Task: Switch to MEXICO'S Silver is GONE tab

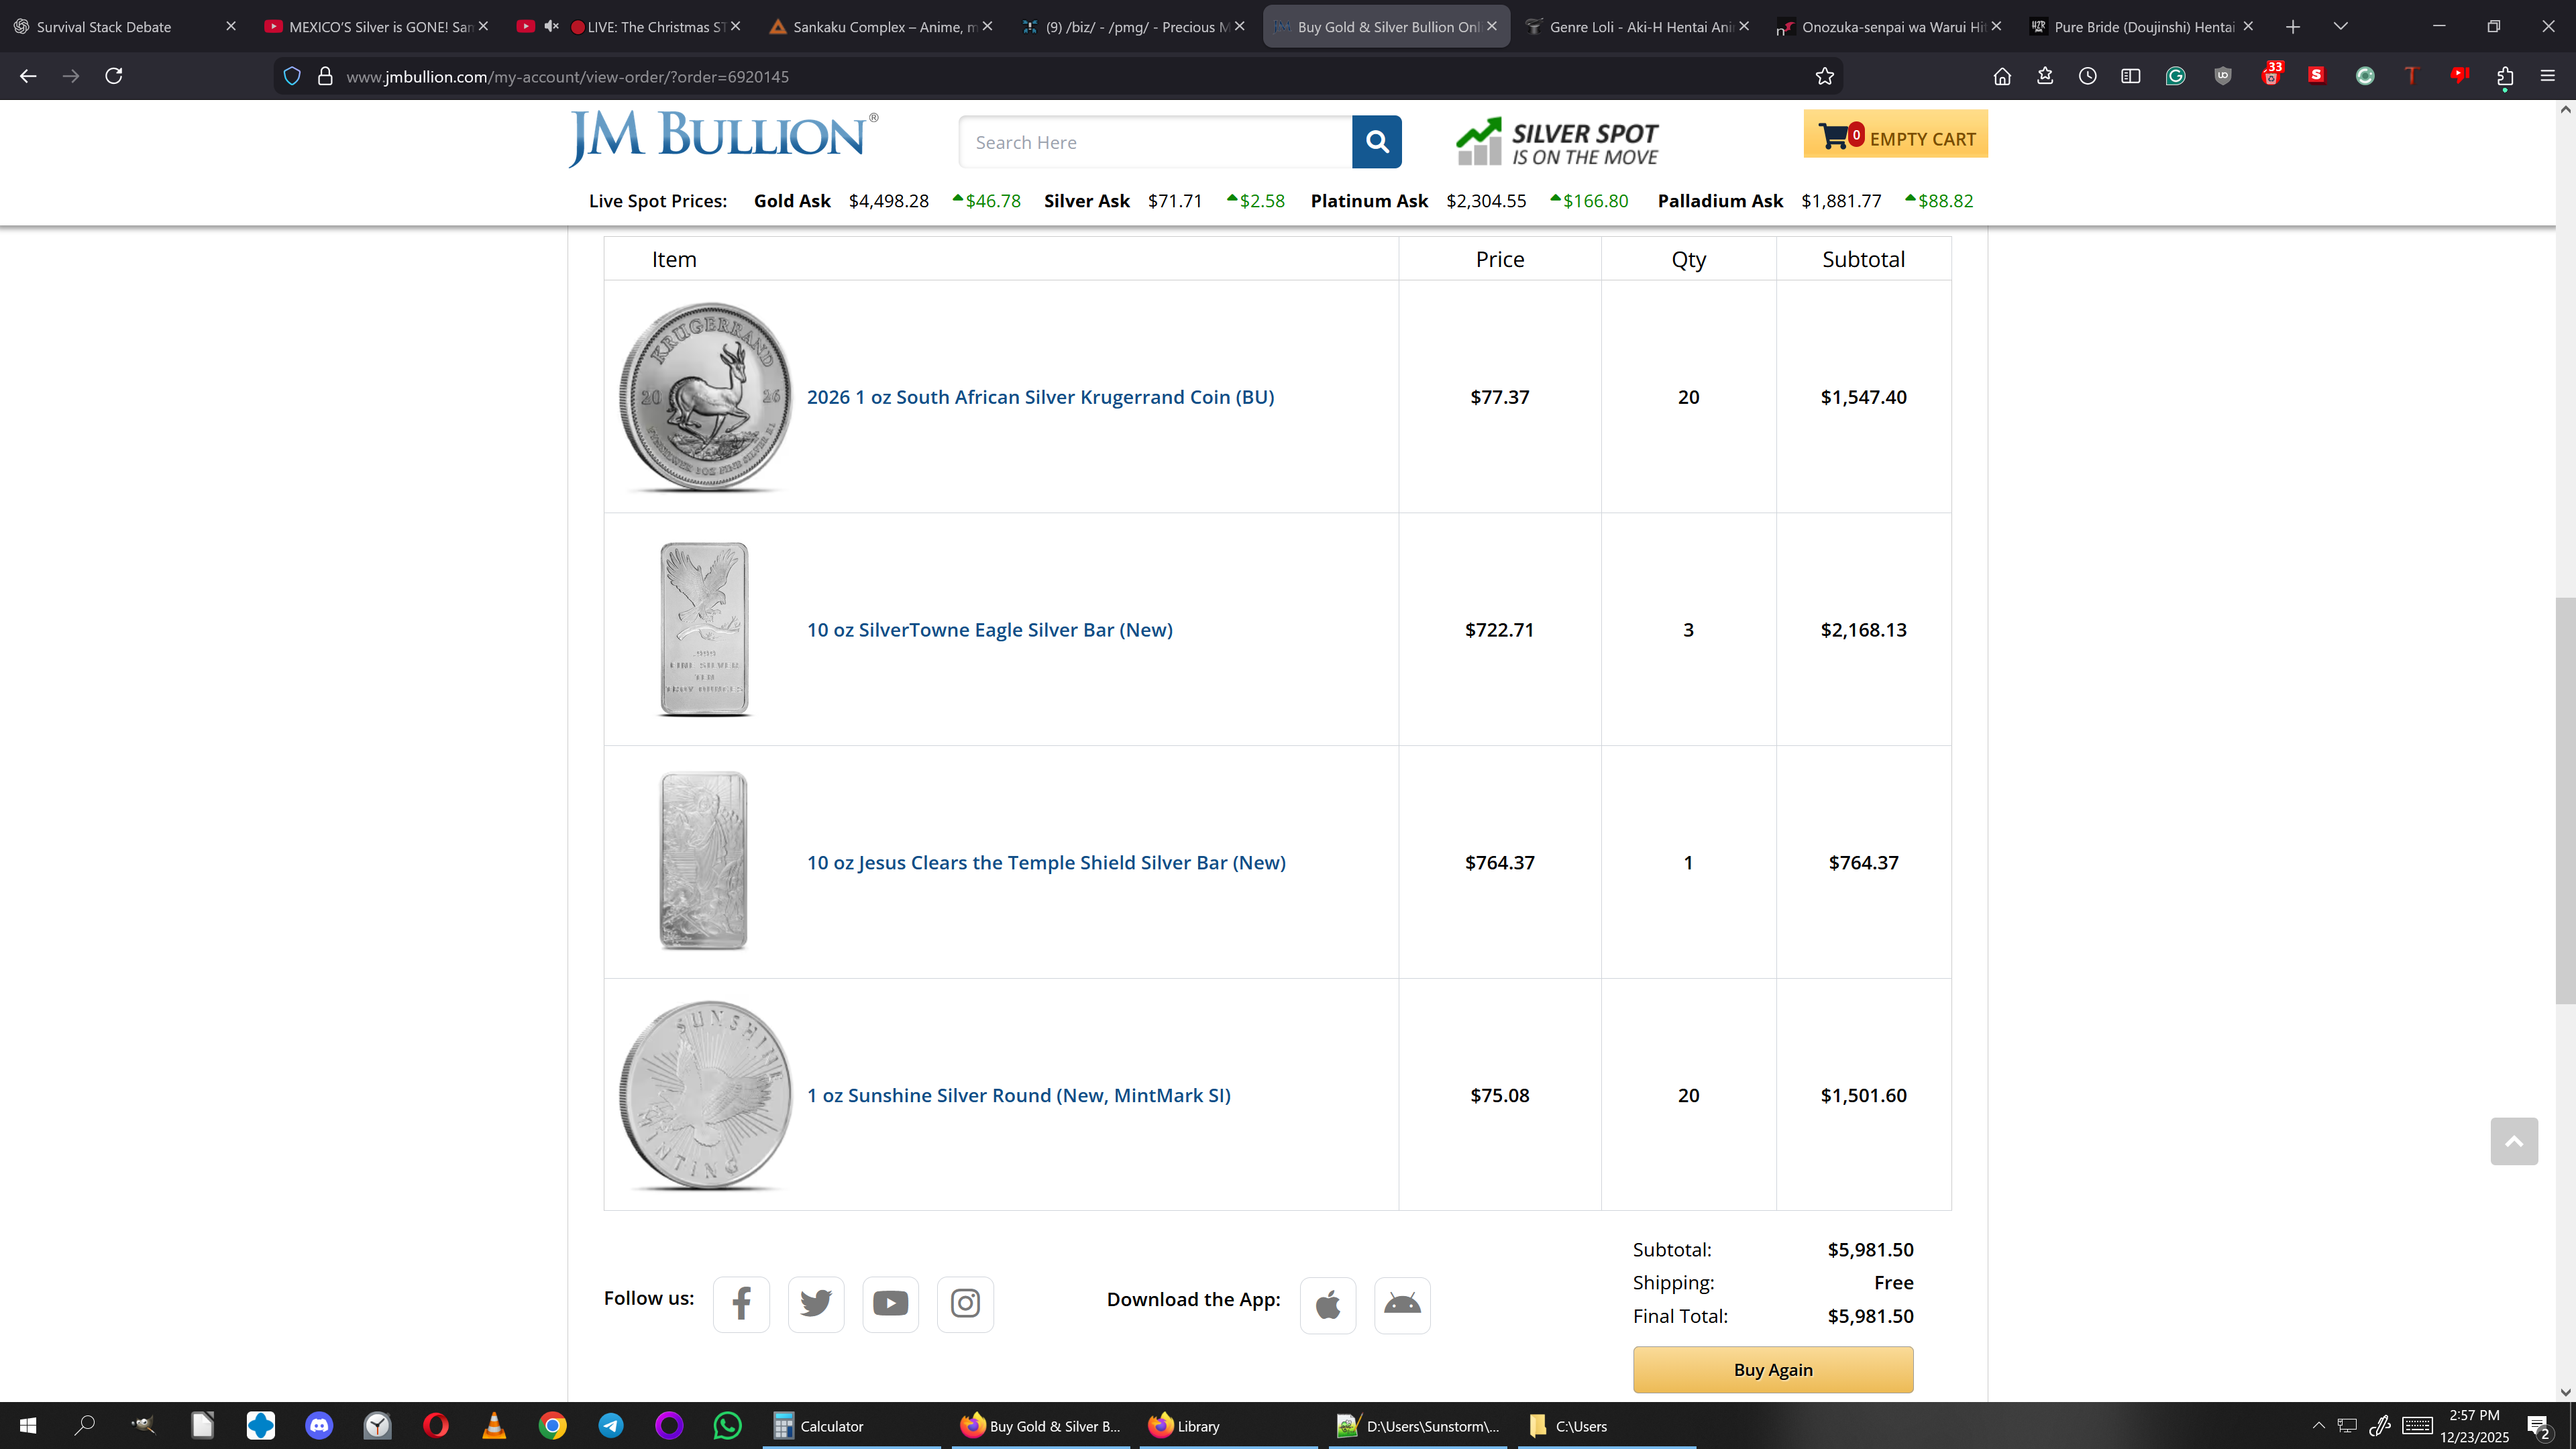Action: click(380, 27)
